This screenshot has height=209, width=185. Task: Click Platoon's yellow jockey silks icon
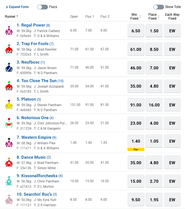(9, 104)
